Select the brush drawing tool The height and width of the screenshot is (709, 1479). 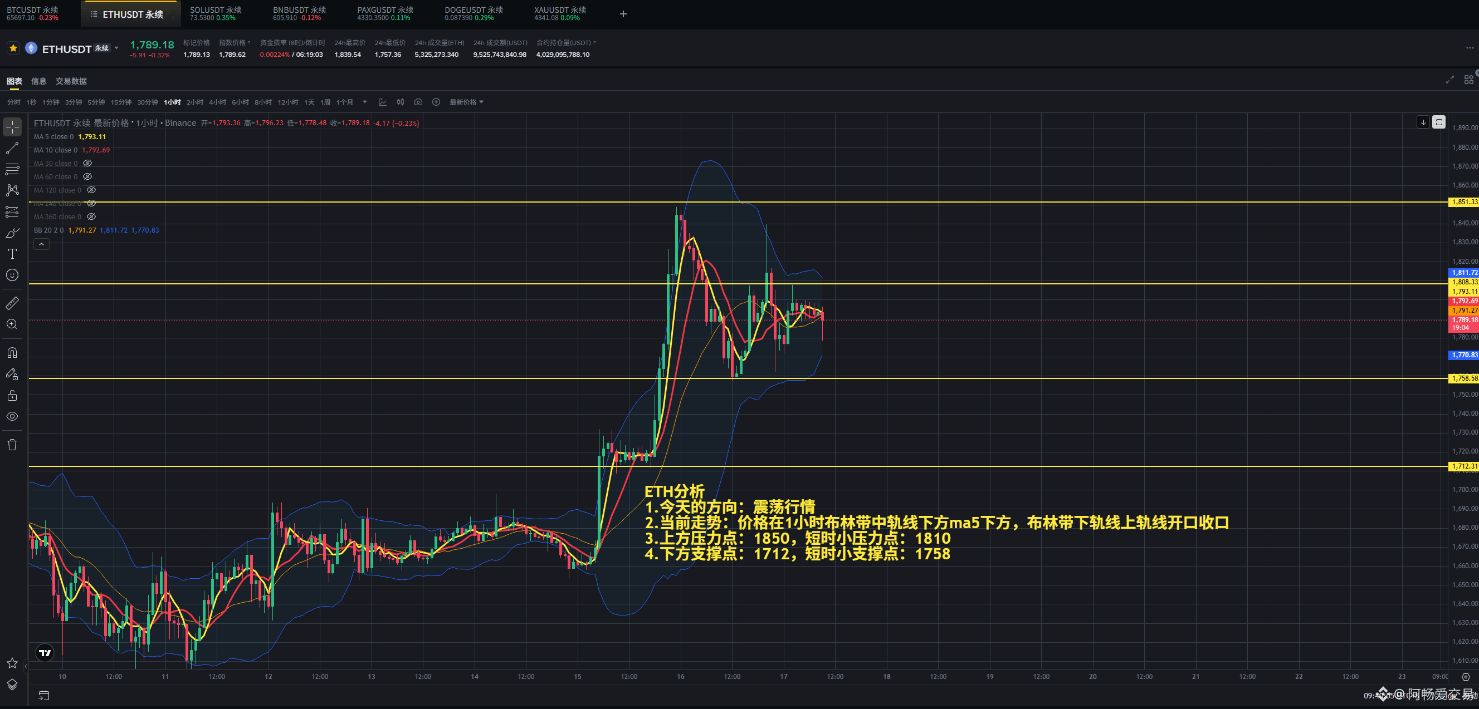pos(12,233)
